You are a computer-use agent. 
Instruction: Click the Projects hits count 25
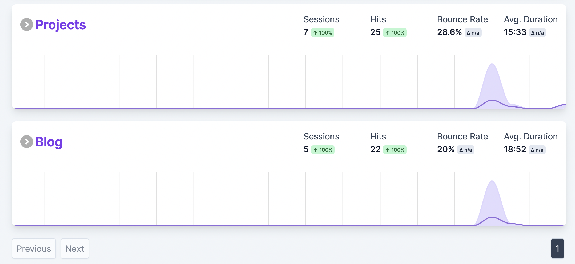(x=375, y=32)
